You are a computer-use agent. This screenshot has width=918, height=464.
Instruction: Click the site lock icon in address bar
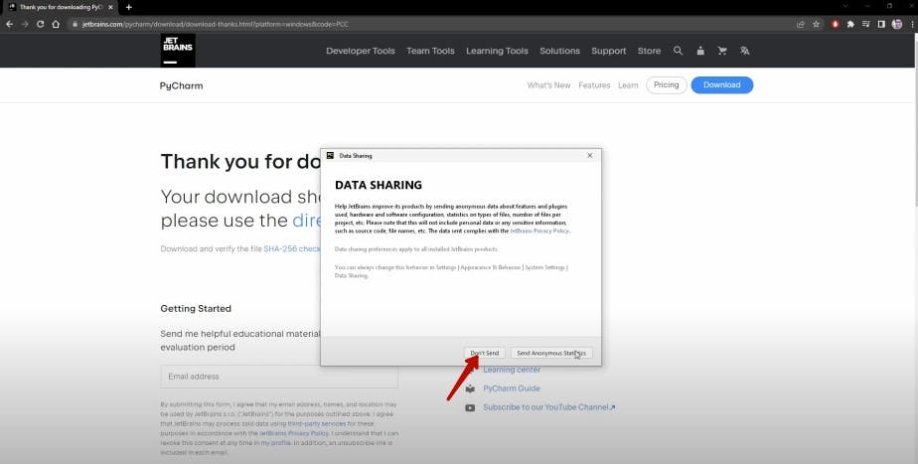(75, 24)
